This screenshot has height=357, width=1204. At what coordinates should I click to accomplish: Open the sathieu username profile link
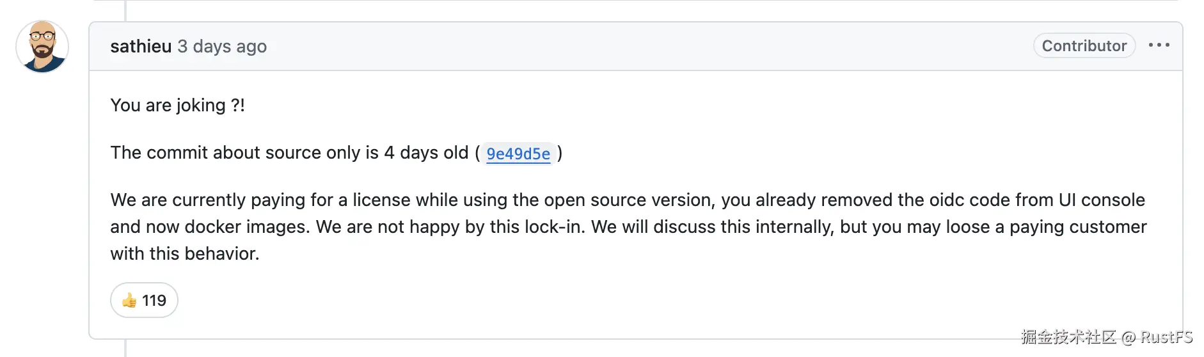(x=141, y=47)
